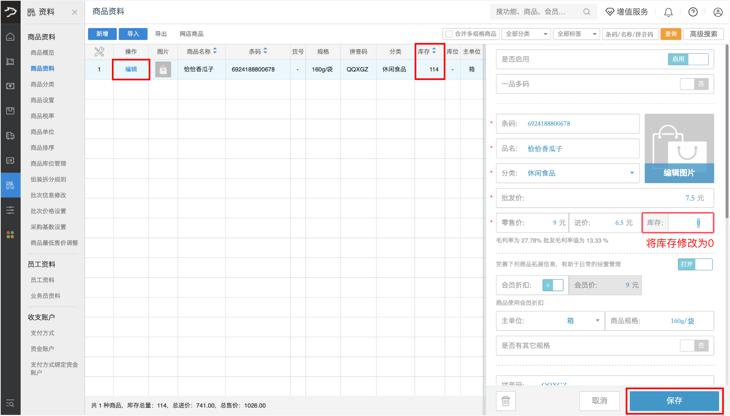The width and height of the screenshot is (730, 416).
Task: Click the user account profile icon
Action: pos(717,12)
